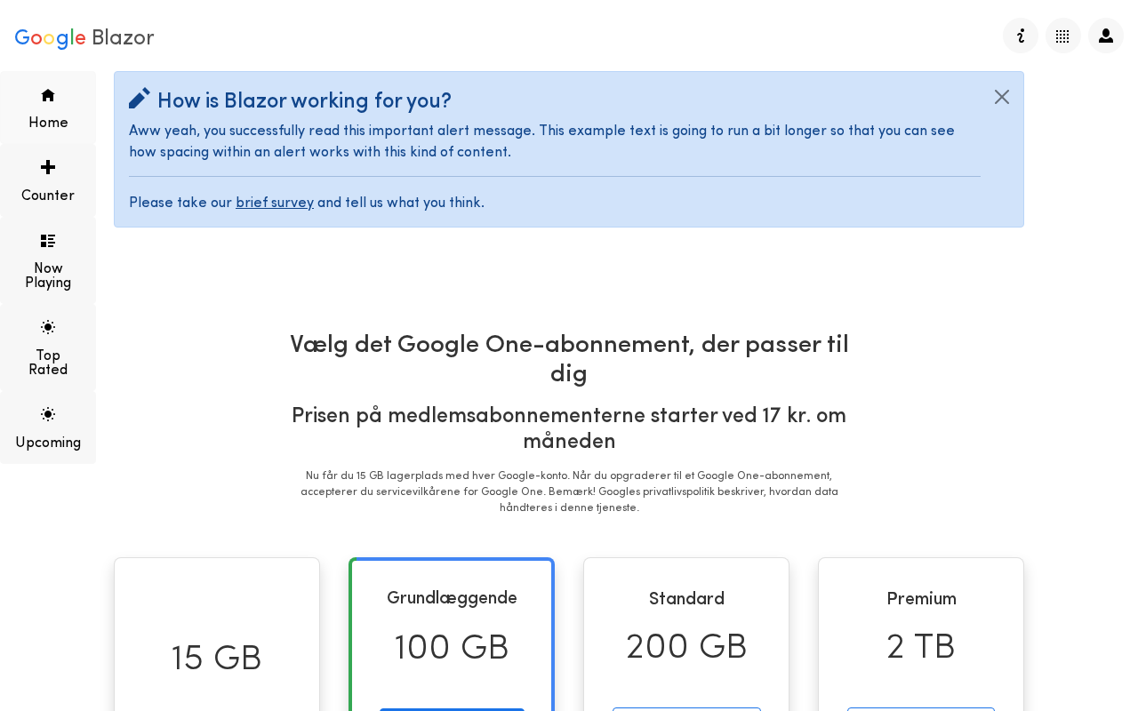
Task: Follow the brief survey link
Action: [275, 203]
